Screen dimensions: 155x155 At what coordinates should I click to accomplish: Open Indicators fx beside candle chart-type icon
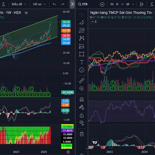tap(152, 4)
